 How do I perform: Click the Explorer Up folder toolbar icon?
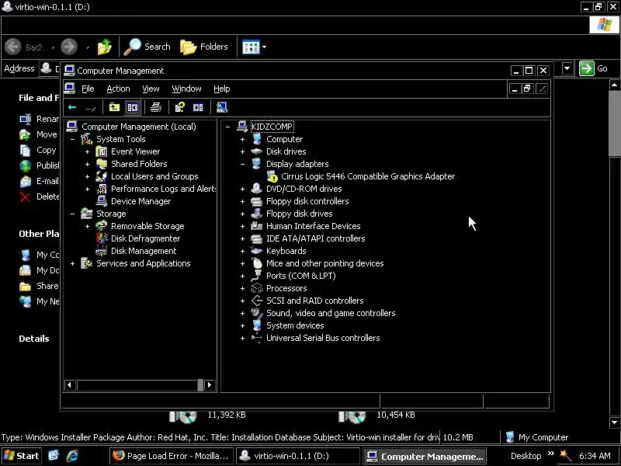[x=105, y=47]
